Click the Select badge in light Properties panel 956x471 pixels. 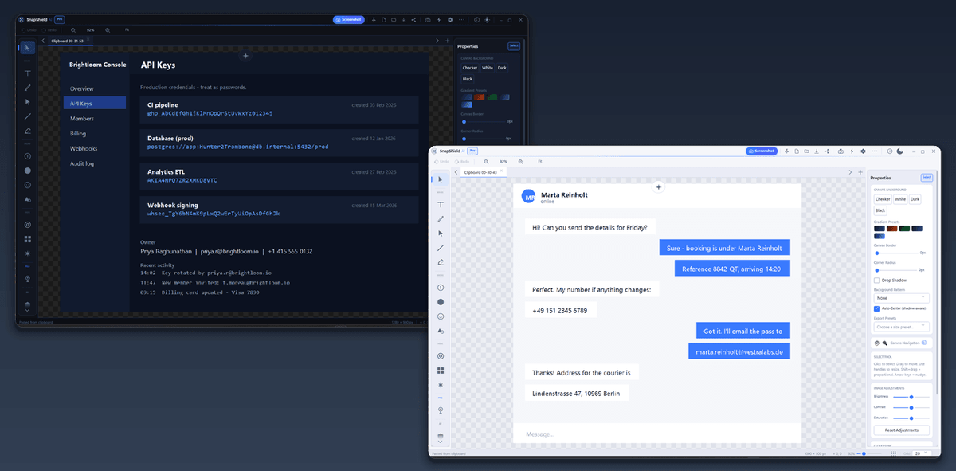coord(927,178)
